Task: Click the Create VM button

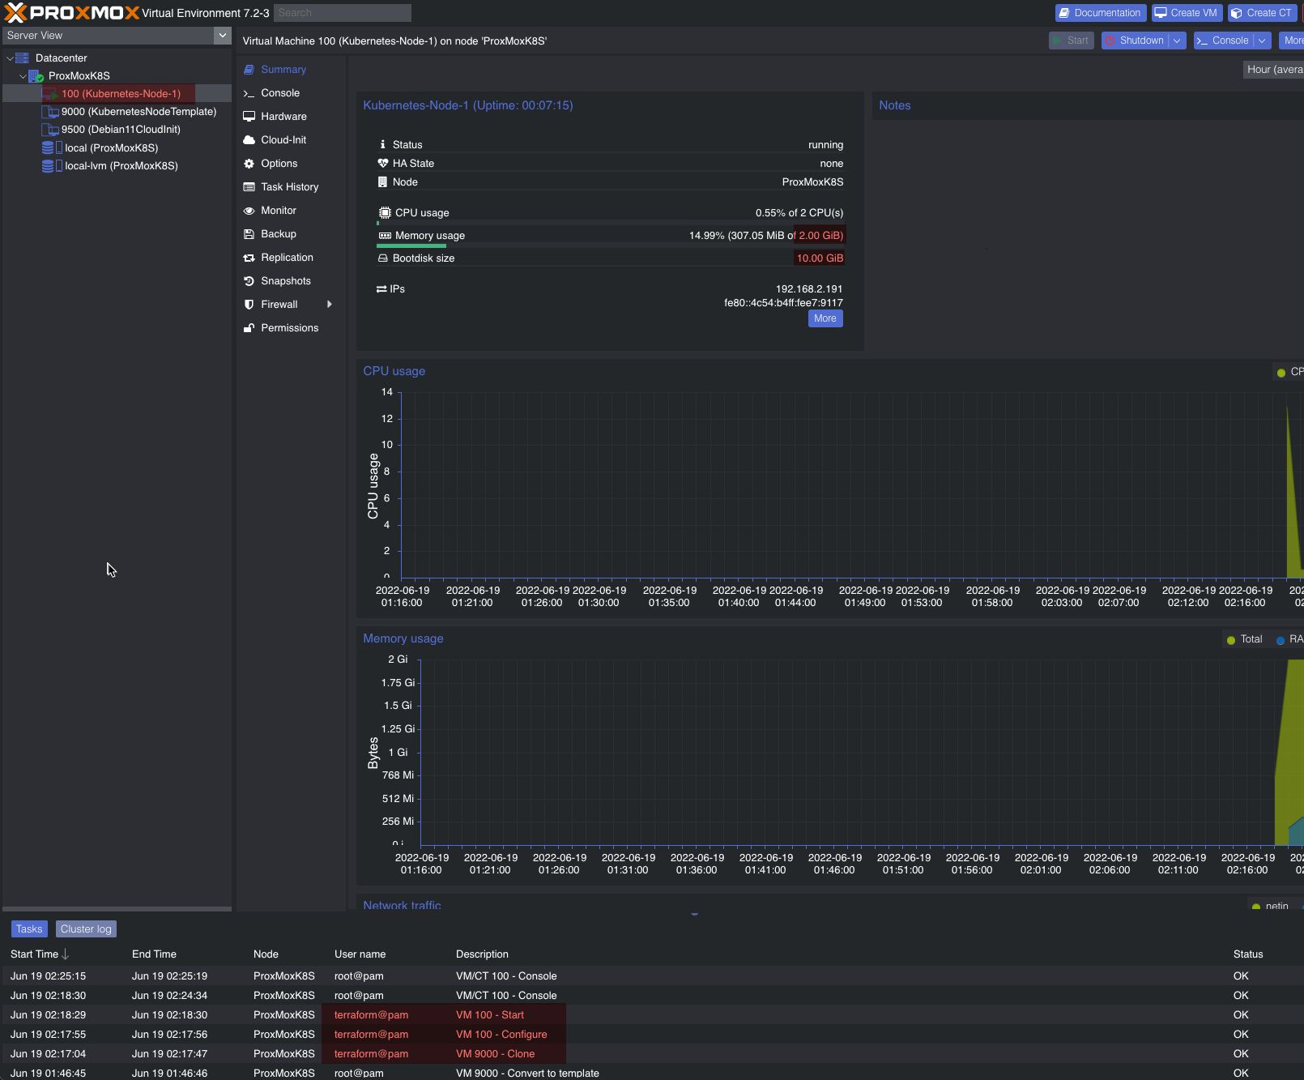Action: click(x=1185, y=13)
